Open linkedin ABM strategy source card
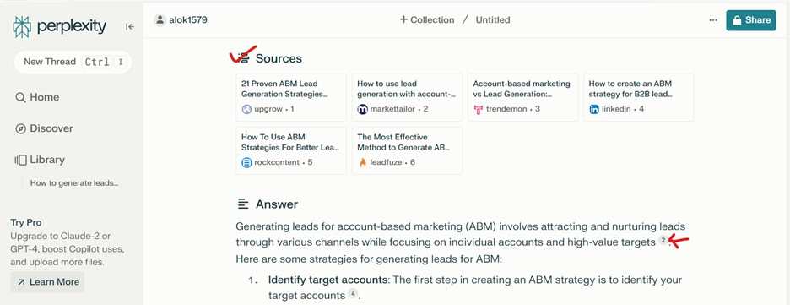790x305 pixels. coord(639,97)
